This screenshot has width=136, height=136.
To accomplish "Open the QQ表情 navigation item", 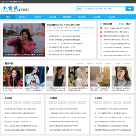I will pos(97,17).
